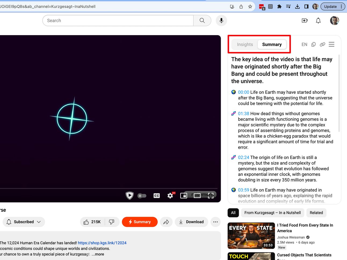Open the Create video menu
347x260 pixels.
click(305, 20)
